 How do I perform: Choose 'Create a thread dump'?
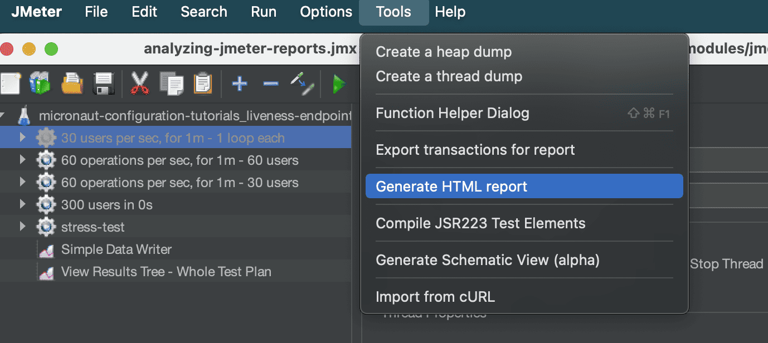[x=524, y=76]
